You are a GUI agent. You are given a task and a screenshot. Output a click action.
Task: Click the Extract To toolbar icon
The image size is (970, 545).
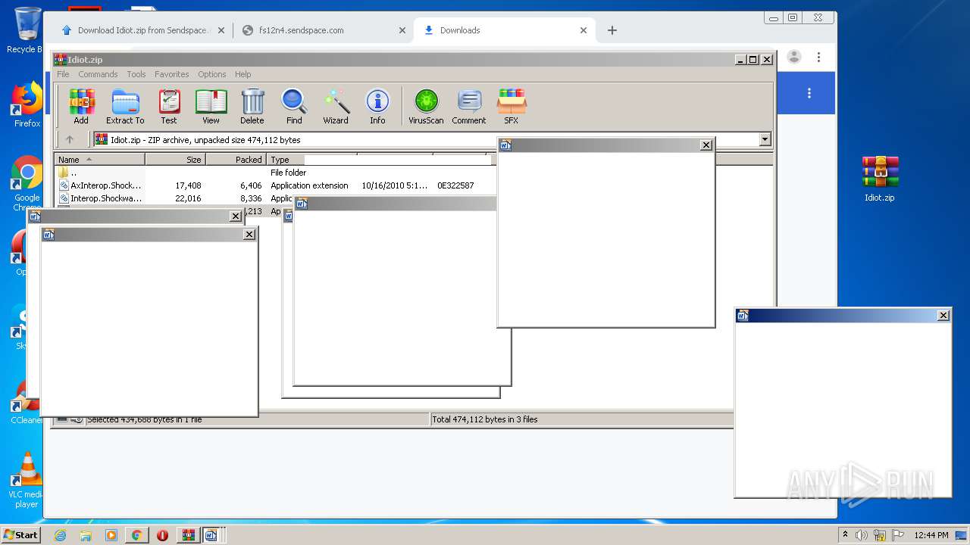(125, 106)
